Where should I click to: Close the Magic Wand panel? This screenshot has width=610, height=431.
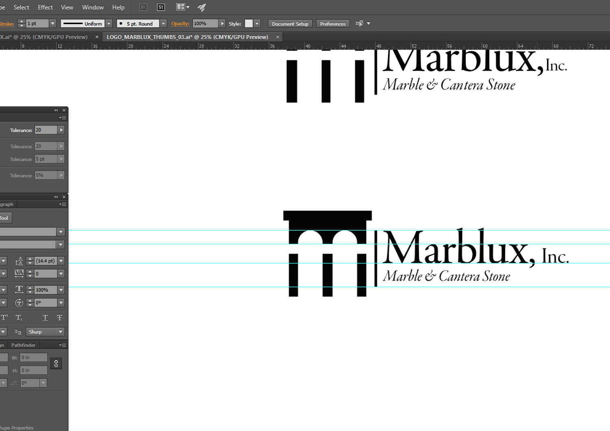[64, 110]
